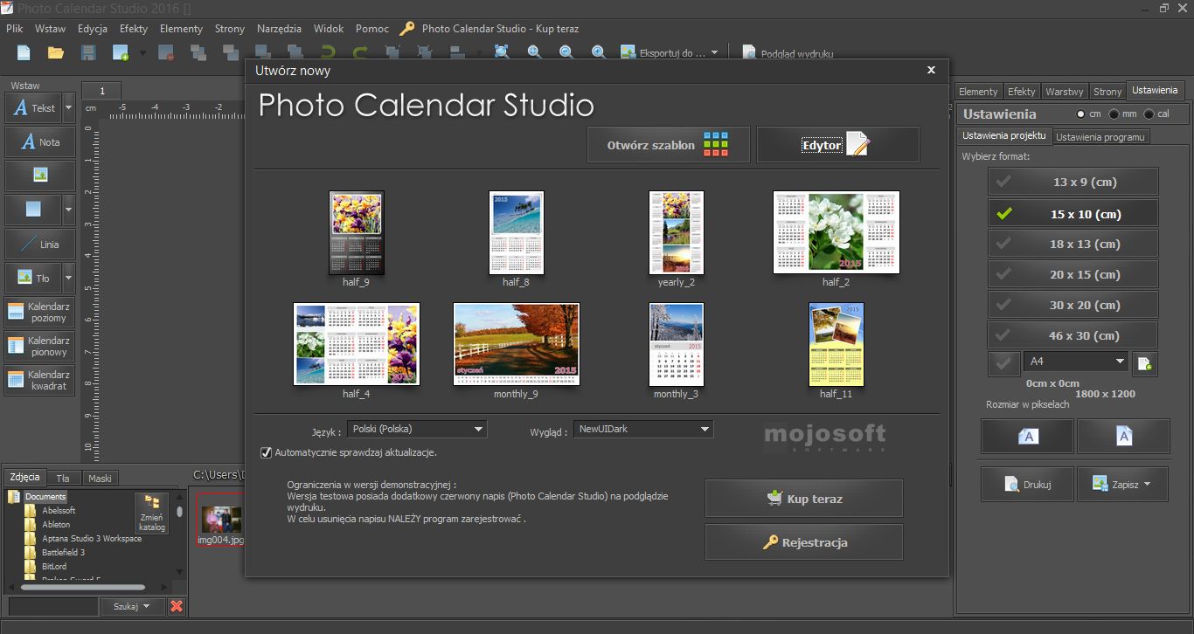Insert Kalendarz poziomy horizontal calendar

pos(40,313)
